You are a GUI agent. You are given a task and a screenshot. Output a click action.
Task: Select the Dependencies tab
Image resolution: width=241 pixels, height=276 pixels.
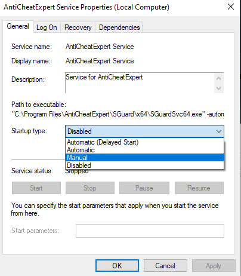(119, 27)
